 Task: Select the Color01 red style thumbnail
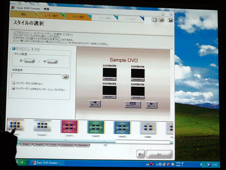[69, 127]
